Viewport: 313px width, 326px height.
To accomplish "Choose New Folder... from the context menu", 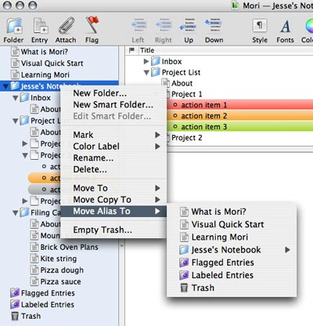I will [113, 93].
